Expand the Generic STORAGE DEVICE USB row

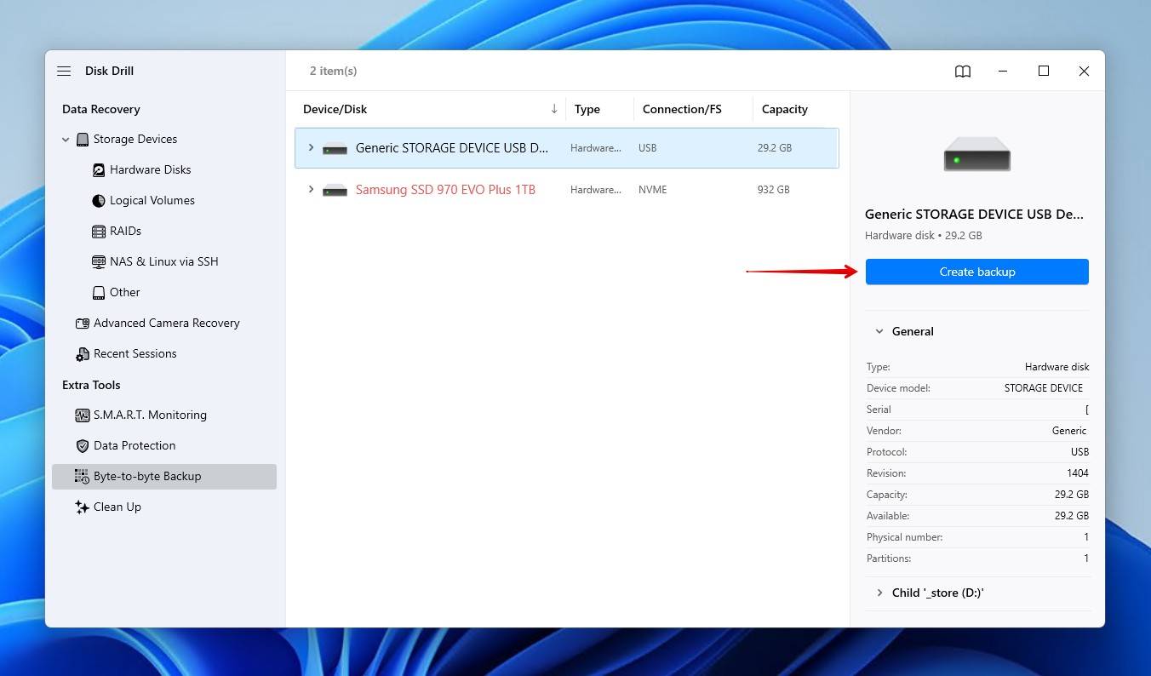(x=310, y=147)
